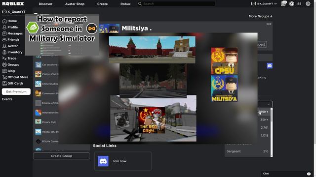This screenshot has width=316, height=177.
Task: Follow the More Groups link
Action: tap(260, 16)
